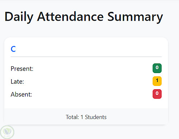This screenshot has height=139, width=179.
Task: Click the Absent: label
Action: [21, 95]
